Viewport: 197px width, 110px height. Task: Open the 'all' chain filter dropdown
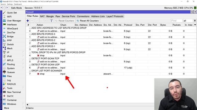195,21
